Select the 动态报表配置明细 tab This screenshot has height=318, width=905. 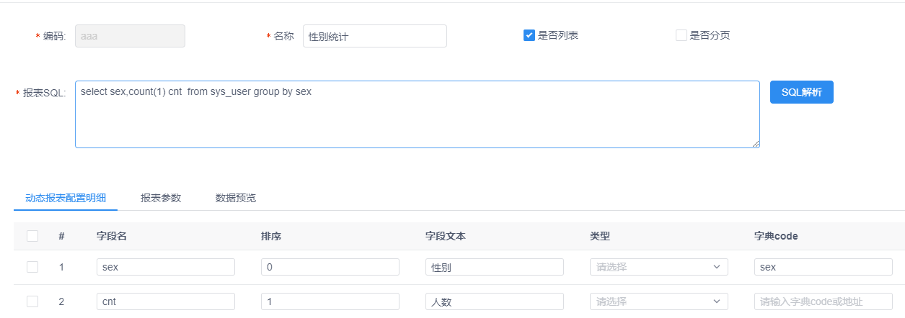[x=66, y=198]
